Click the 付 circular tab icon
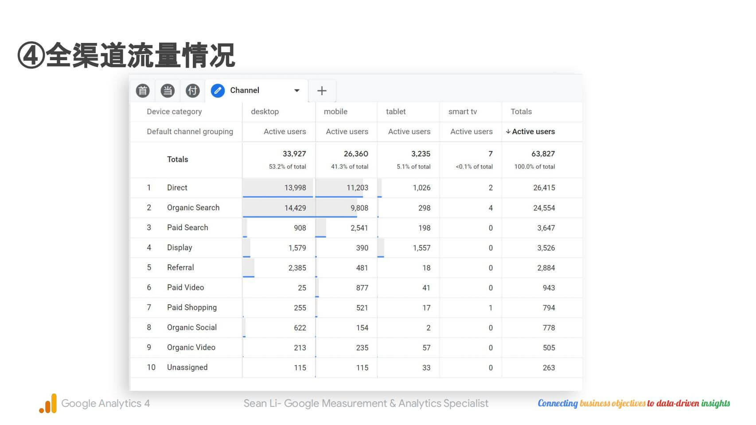Screen dimensions: 756x425 click(192, 91)
